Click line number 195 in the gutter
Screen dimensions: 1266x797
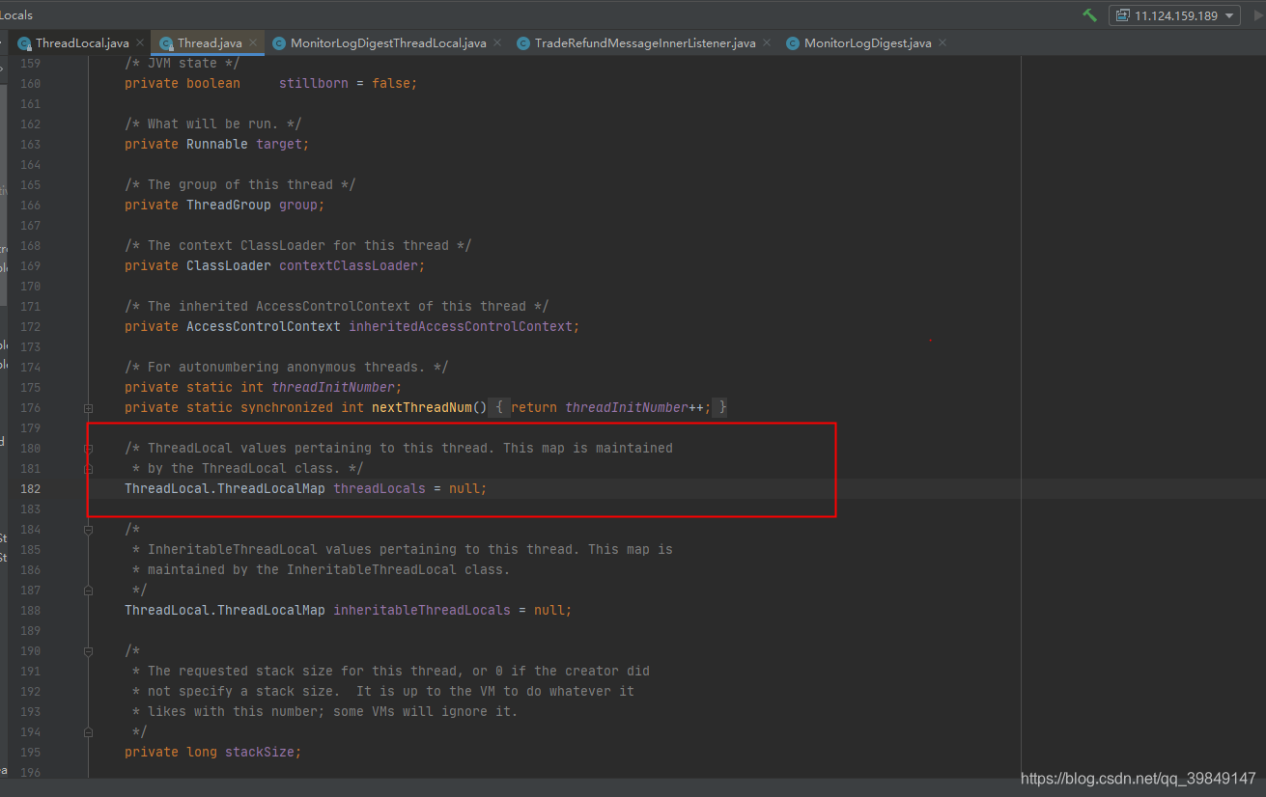click(x=31, y=752)
